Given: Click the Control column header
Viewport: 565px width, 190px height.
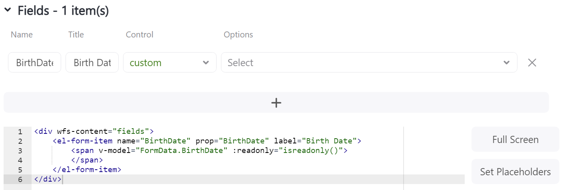Looking at the screenshot, I should pos(139,35).
